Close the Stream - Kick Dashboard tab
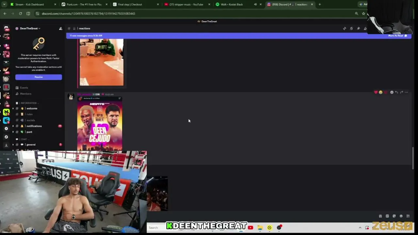Viewport: 418px width, 235px height. coord(55,5)
